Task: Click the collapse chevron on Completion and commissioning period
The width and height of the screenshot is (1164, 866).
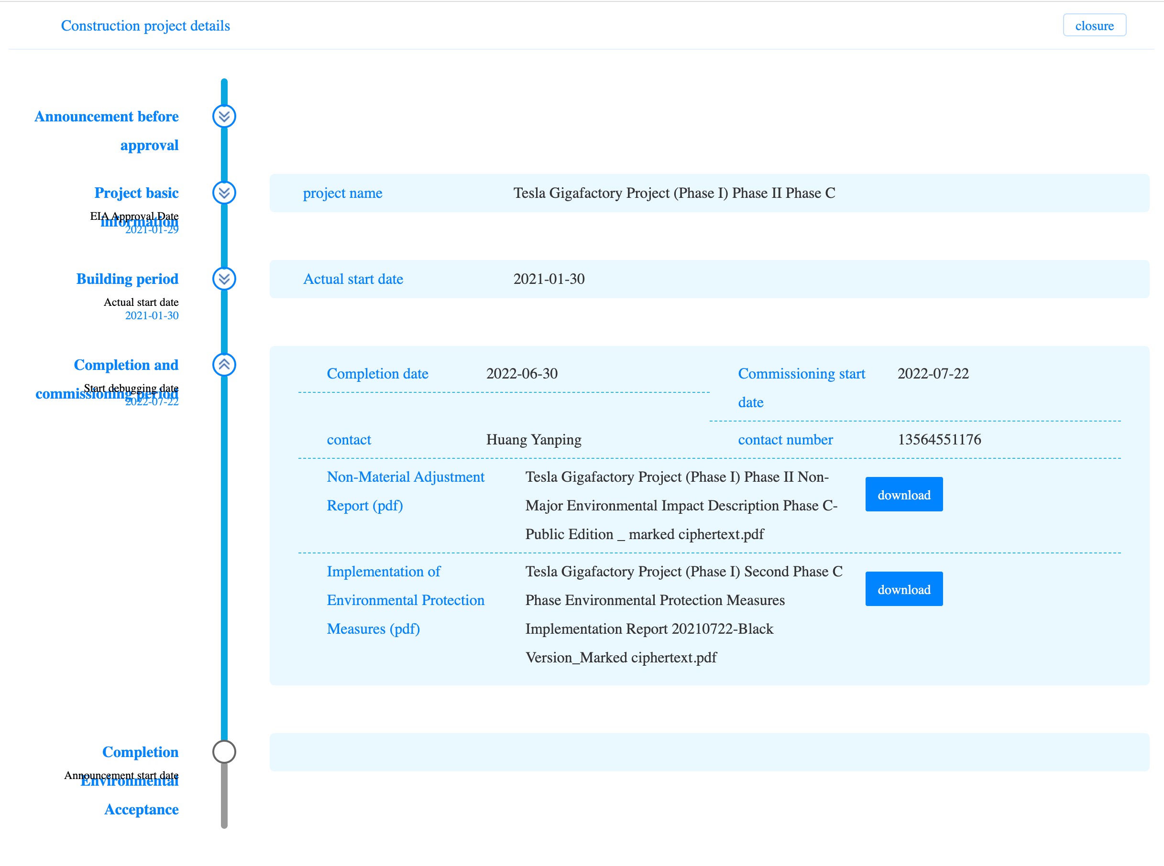Action: [224, 365]
